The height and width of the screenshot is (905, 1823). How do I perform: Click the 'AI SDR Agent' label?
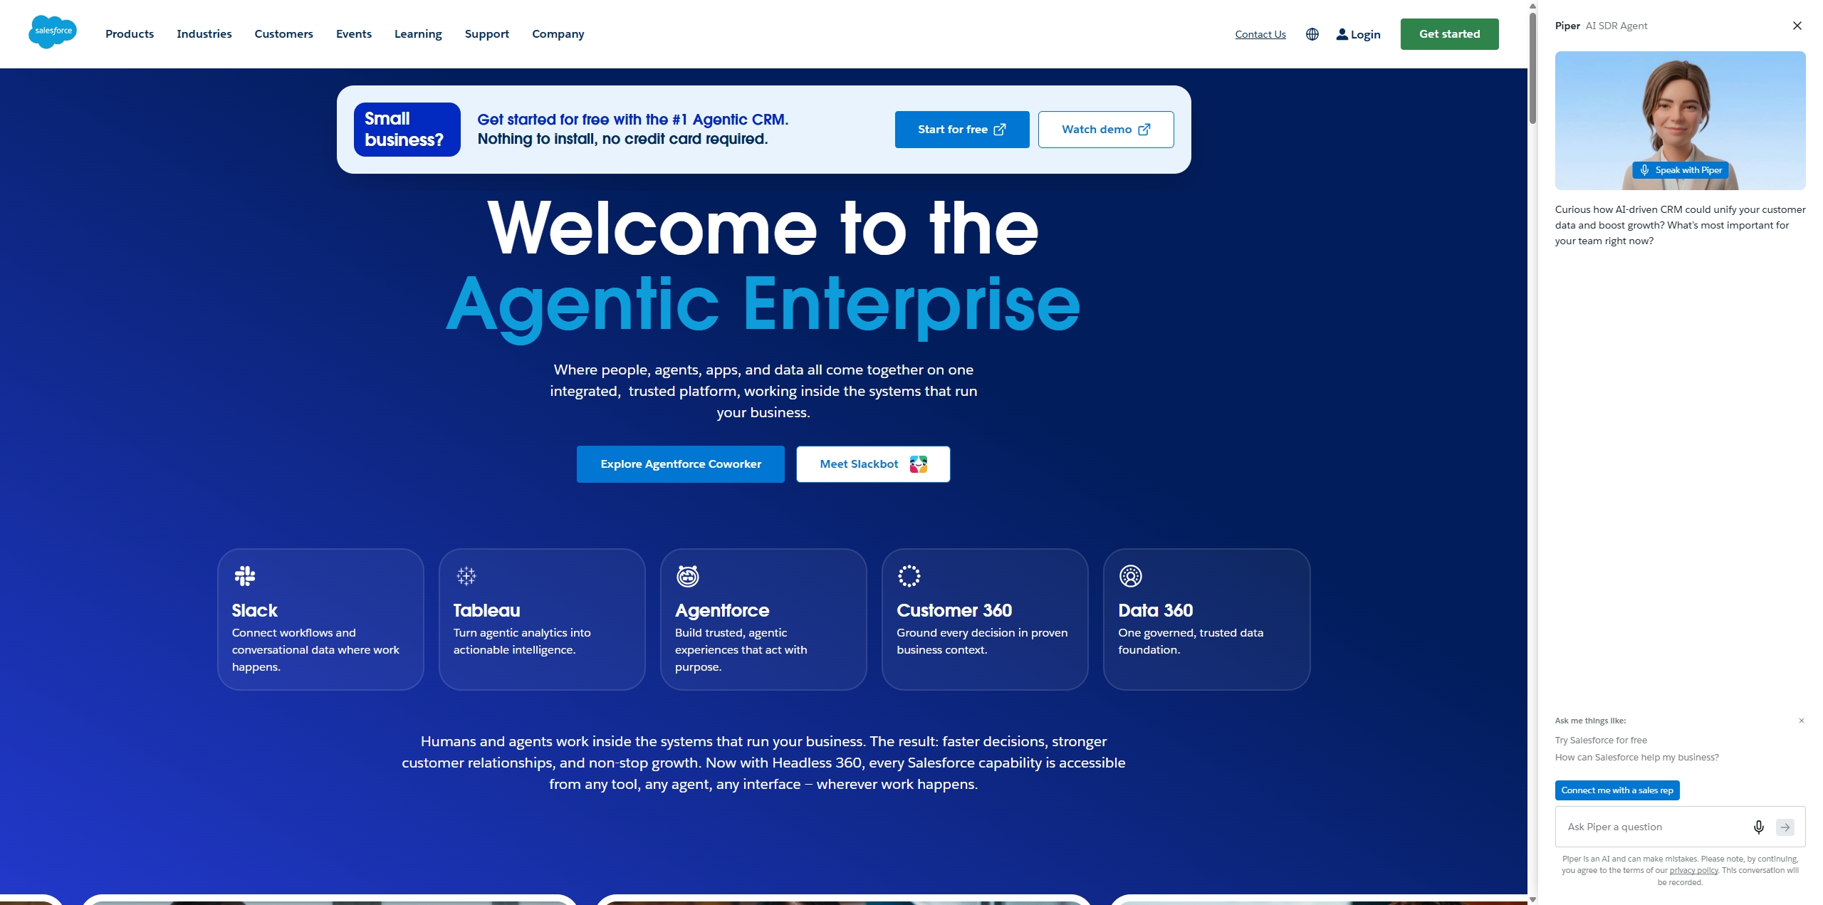click(x=1616, y=26)
